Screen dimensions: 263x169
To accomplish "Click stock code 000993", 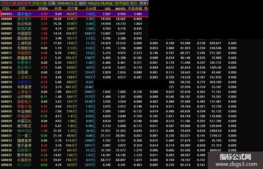I will (7, 14).
